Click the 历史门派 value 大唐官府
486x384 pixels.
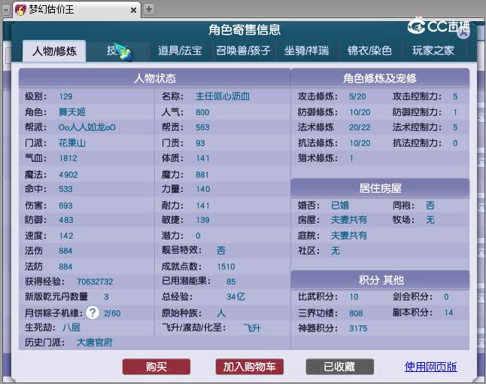pos(95,343)
